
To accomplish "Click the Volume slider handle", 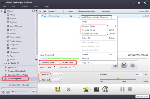I will point(118,79).
